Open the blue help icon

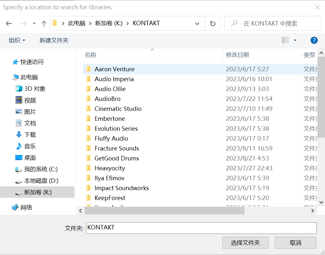pyautogui.click(x=314, y=40)
